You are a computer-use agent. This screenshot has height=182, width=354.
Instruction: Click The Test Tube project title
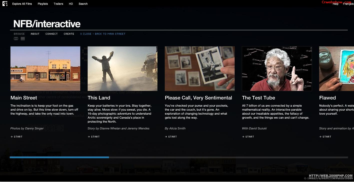pyautogui.click(x=258, y=98)
